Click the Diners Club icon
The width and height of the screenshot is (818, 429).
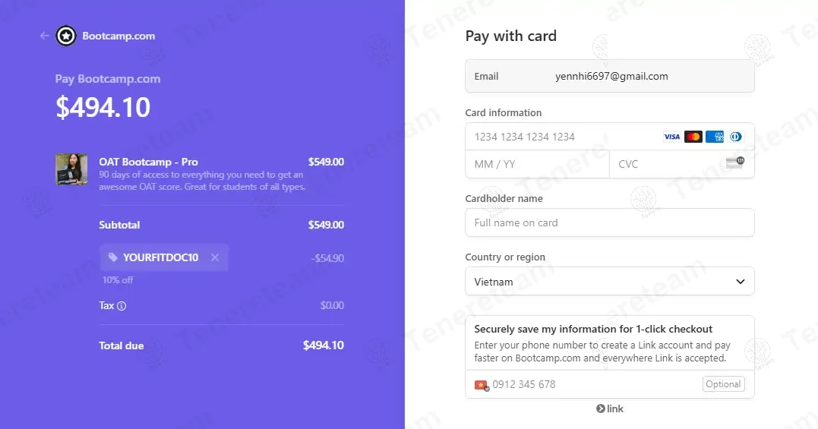pyautogui.click(x=735, y=137)
